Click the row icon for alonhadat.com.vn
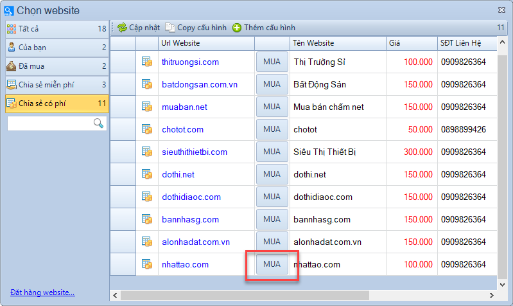 point(147,242)
